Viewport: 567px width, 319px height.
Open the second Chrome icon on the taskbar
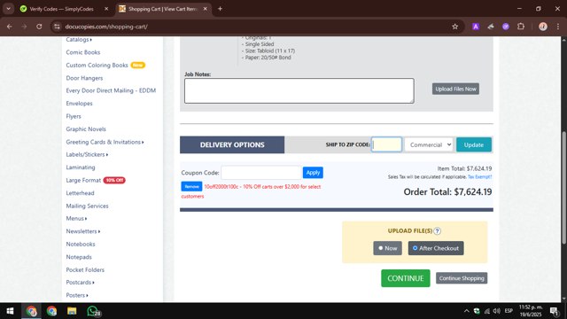point(51,311)
